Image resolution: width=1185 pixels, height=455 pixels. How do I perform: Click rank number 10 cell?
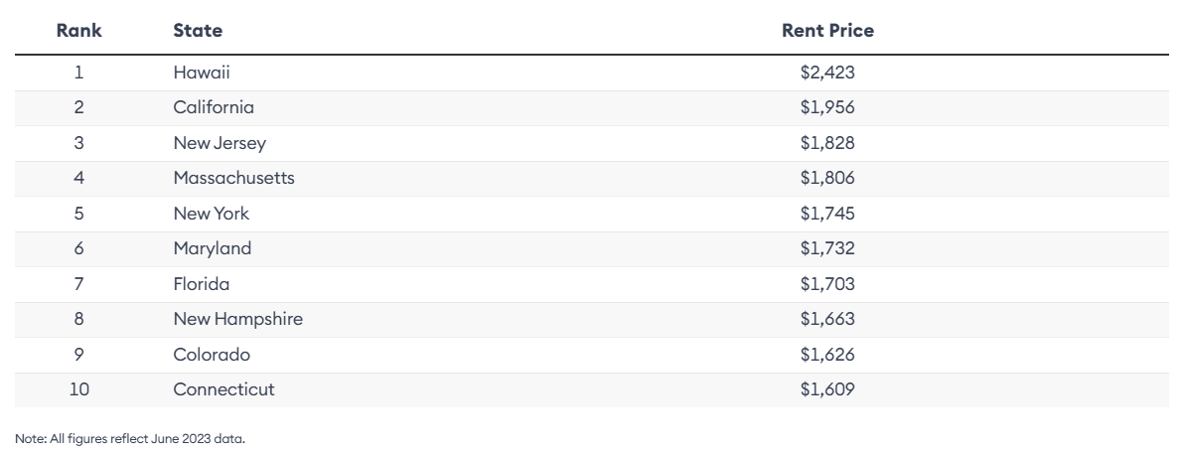point(78,389)
